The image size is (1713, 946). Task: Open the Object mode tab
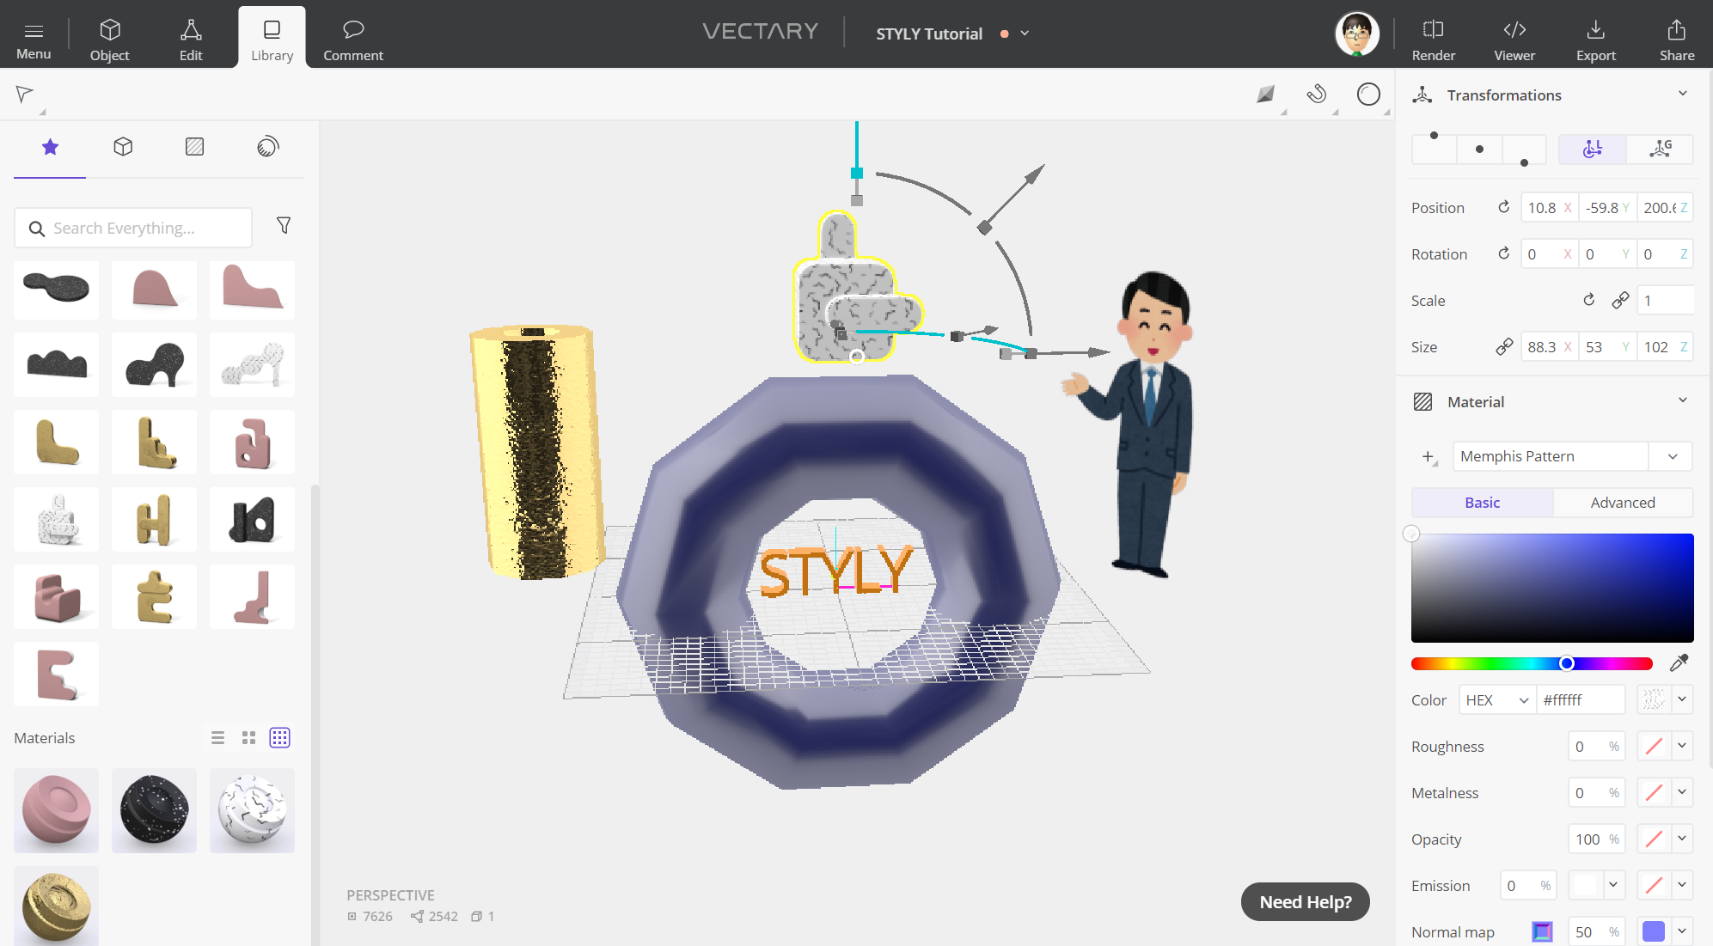pyautogui.click(x=109, y=39)
